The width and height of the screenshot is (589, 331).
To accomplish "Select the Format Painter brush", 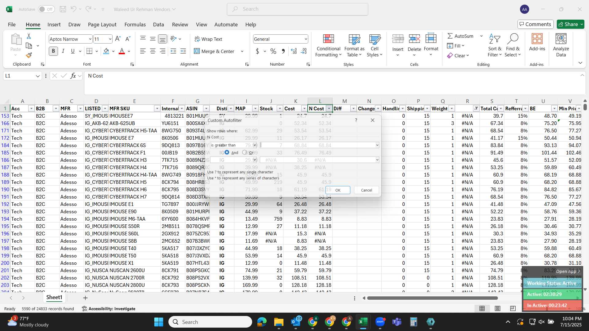I will (x=29, y=55).
